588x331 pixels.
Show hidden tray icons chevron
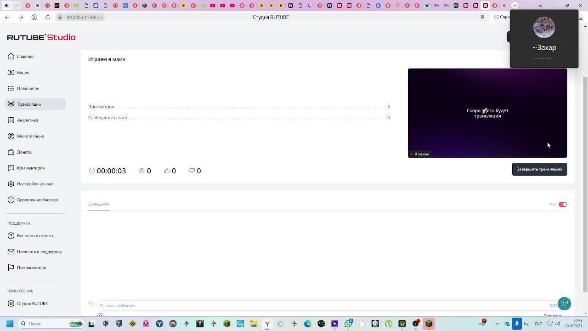497,324
